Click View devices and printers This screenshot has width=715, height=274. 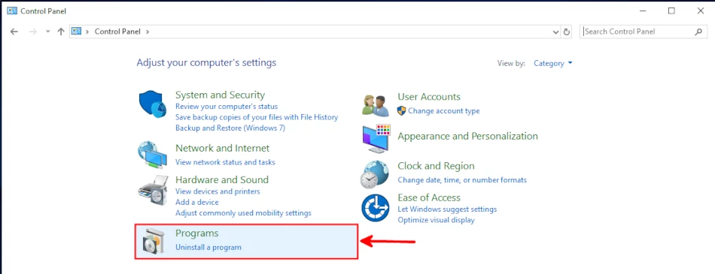pos(218,191)
